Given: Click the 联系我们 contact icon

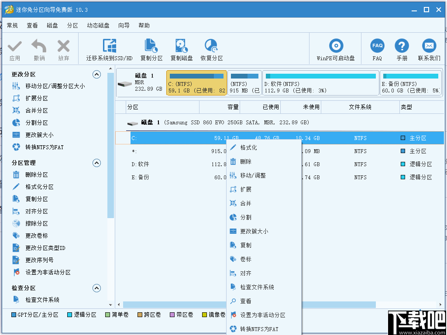Looking at the screenshot, I should click(429, 48).
